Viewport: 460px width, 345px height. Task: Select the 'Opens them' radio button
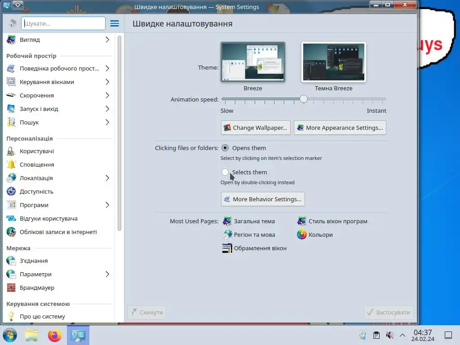click(x=225, y=148)
